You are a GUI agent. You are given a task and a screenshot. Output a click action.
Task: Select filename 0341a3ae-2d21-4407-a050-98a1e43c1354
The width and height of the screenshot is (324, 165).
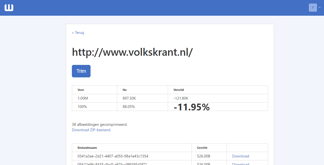point(113,156)
